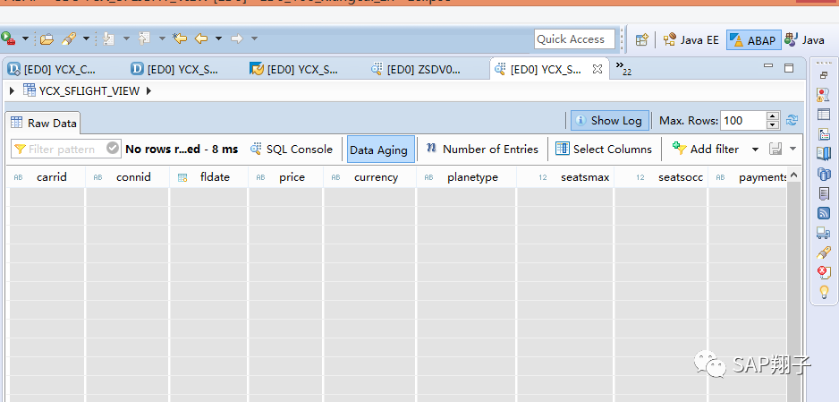839x402 pixels.
Task: Click the Last Edit Location arrow icon
Action: pos(180,38)
